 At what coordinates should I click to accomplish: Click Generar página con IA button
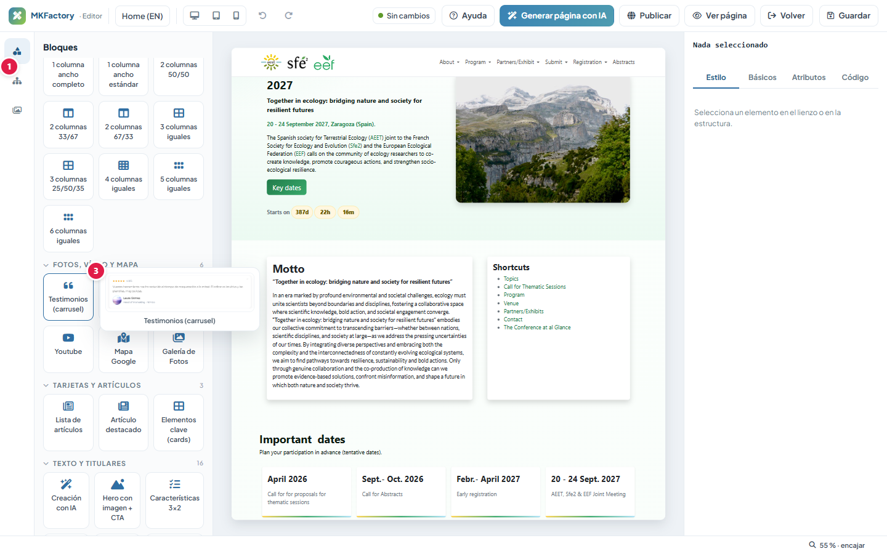pos(557,16)
